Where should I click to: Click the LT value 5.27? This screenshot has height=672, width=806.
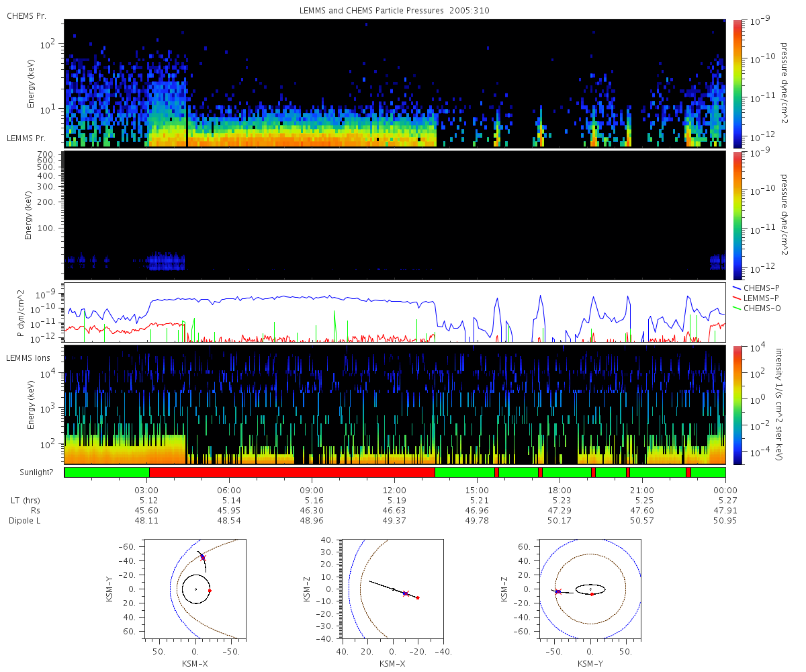727,501
